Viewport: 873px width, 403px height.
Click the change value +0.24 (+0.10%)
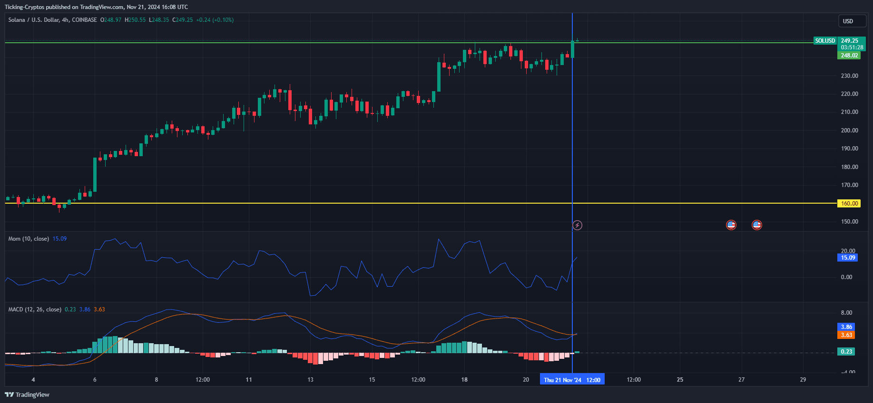click(x=215, y=20)
